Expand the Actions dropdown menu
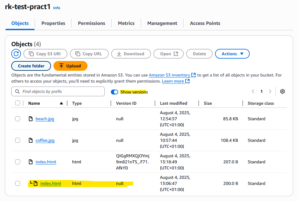Image resolution: width=298 pixels, height=201 pixels. pyautogui.click(x=232, y=54)
